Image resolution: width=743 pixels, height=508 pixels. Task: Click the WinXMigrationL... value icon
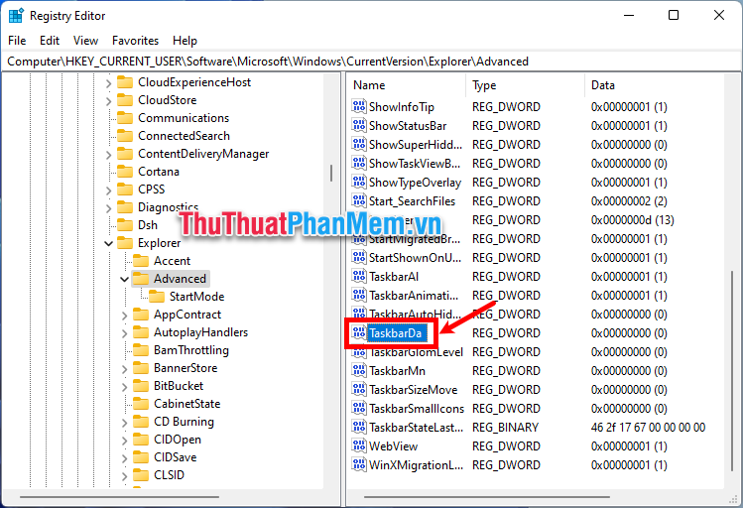pos(359,465)
